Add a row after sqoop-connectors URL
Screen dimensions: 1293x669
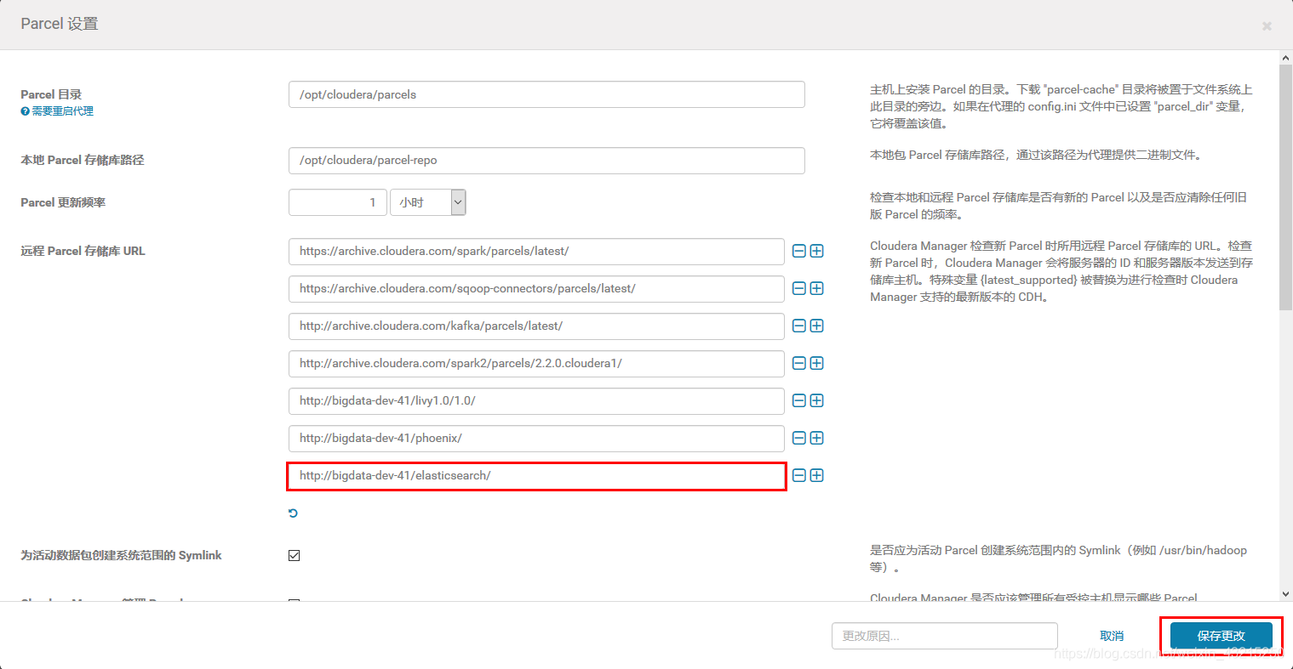coord(816,288)
